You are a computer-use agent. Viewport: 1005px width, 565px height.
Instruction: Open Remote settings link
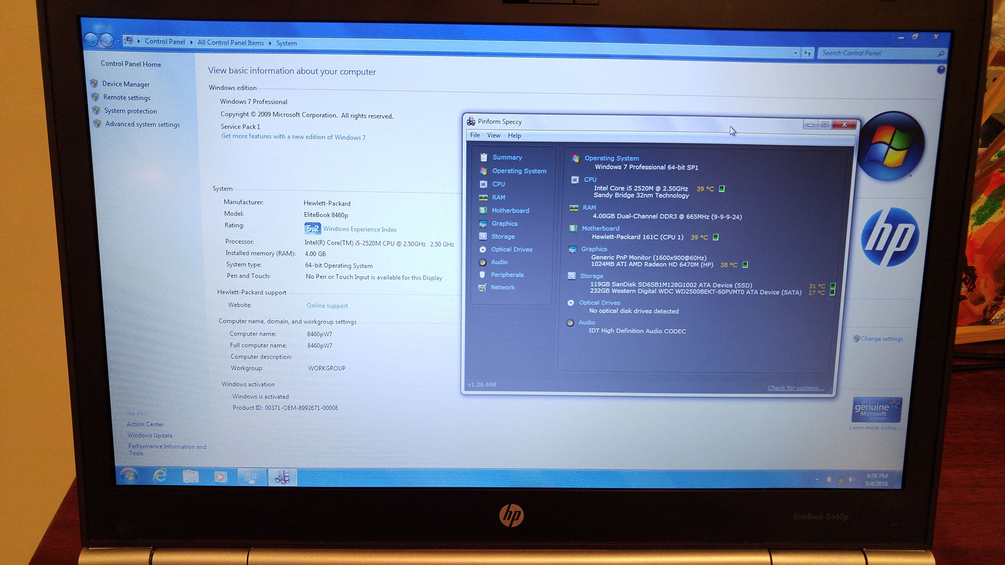pyautogui.click(x=127, y=98)
